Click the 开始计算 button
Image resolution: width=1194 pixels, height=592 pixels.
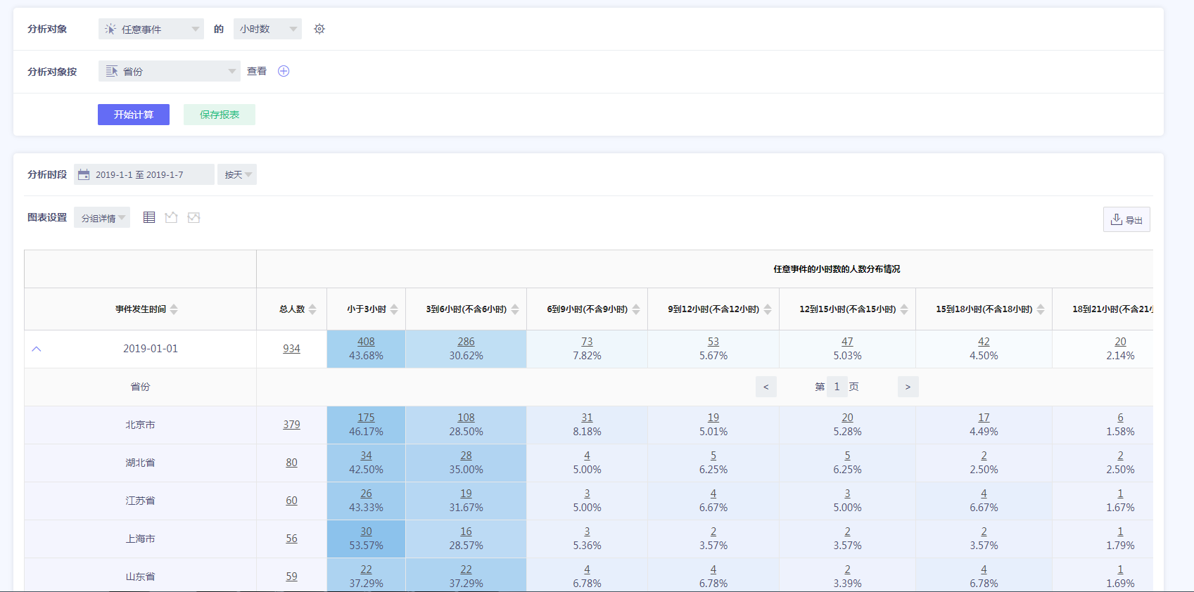[134, 115]
